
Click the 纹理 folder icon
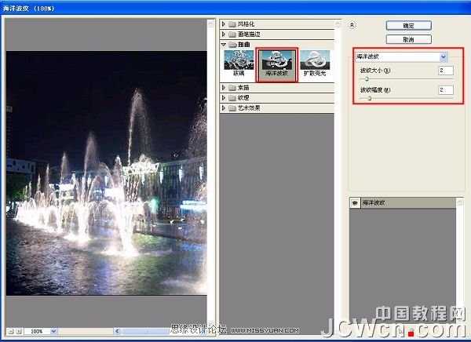point(232,98)
